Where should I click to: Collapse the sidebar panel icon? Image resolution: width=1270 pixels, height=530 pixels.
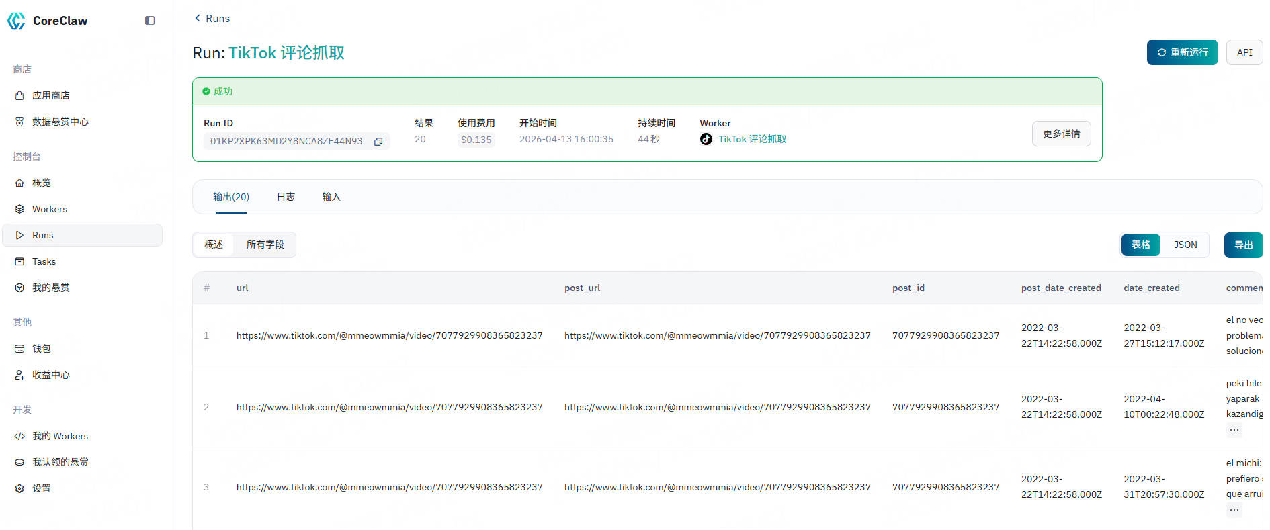point(150,21)
